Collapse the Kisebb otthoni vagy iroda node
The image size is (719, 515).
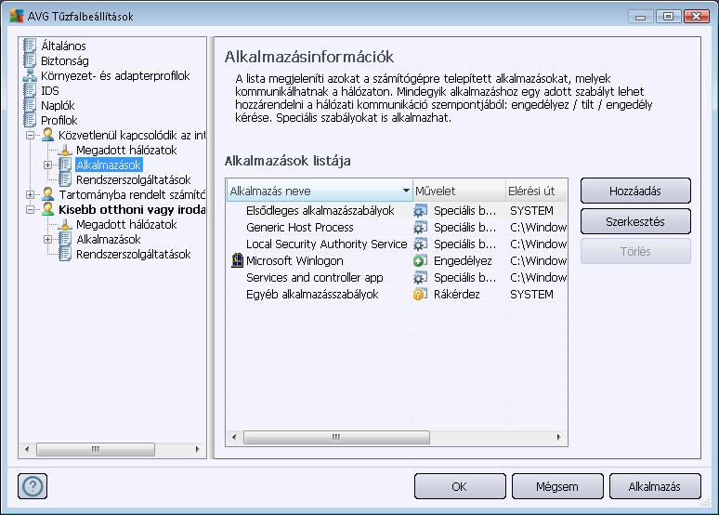coord(31,210)
